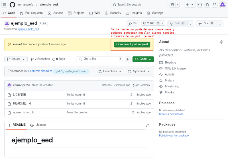Viewport: 228px width, 159px height.
Task: Select the README tab in file viewer
Action: [x=17, y=125]
